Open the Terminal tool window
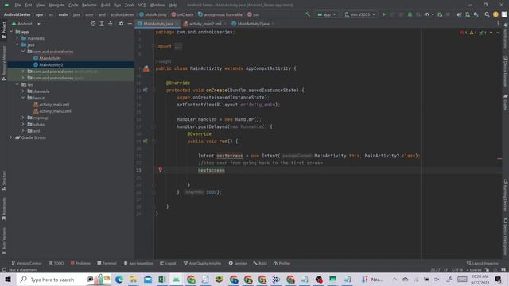Image resolution: width=509 pixels, height=286 pixels. pos(107,263)
